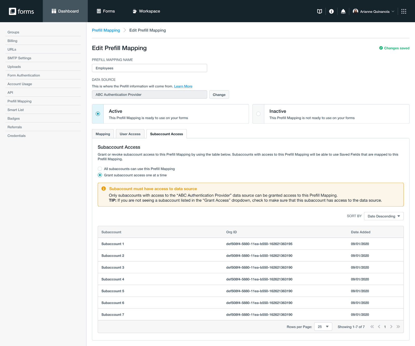Select the Active radio option
The image size is (415, 346).
[98, 114]
